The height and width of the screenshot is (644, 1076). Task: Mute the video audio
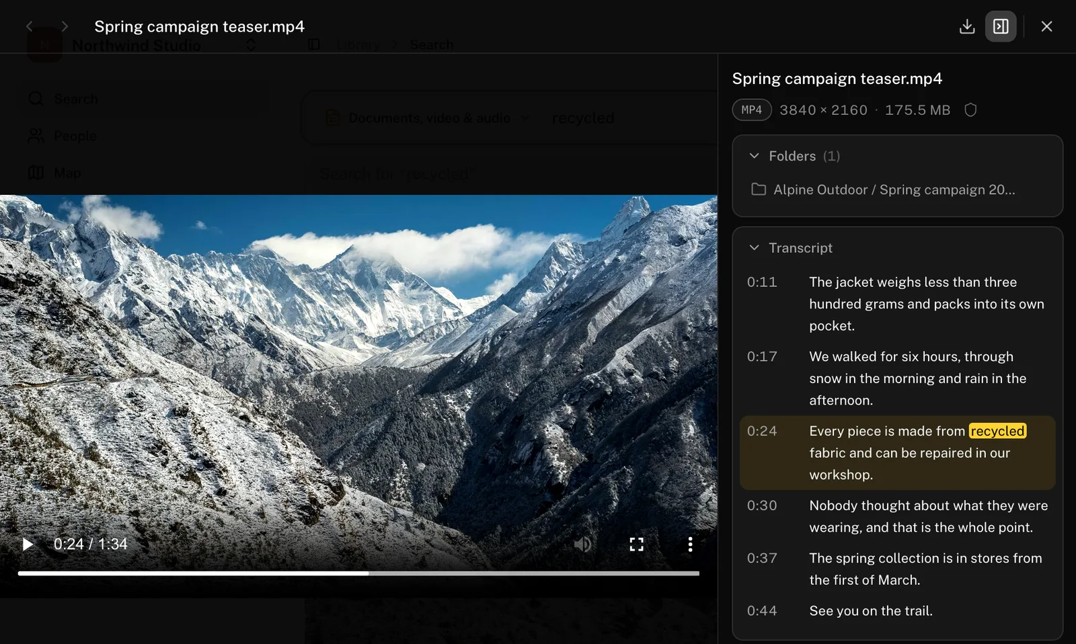(x=582, y=544)
